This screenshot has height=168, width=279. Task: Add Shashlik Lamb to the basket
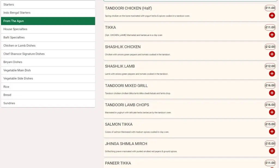[x=272, y=74]
